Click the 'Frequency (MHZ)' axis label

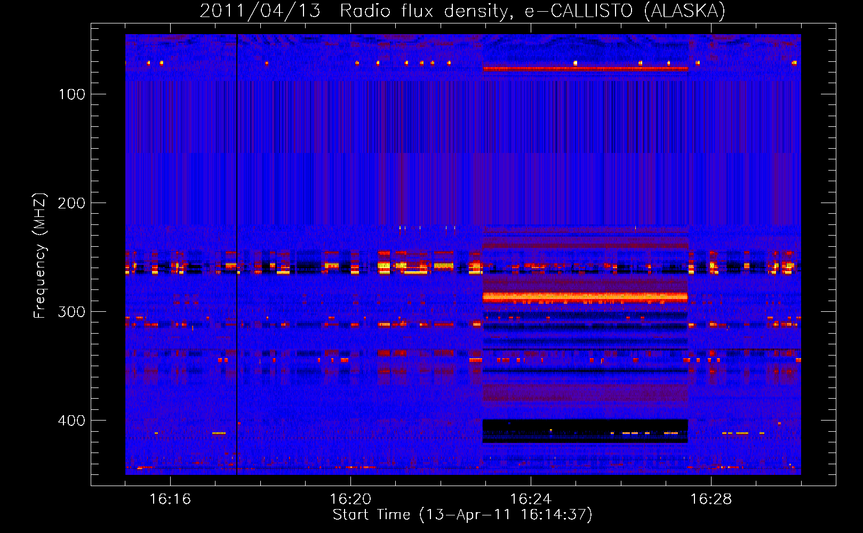[40, 255]
